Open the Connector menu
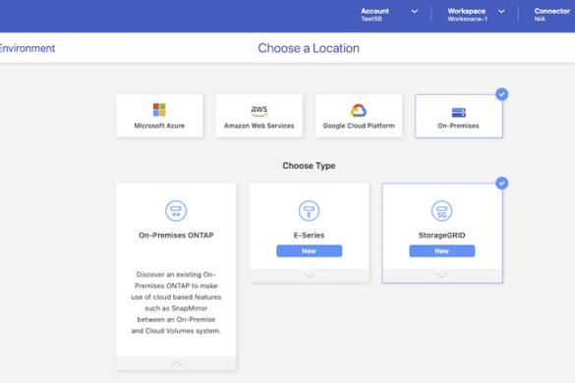Image resolution: width=575 pixels, height=383 pixels. [x=553, y=15]
